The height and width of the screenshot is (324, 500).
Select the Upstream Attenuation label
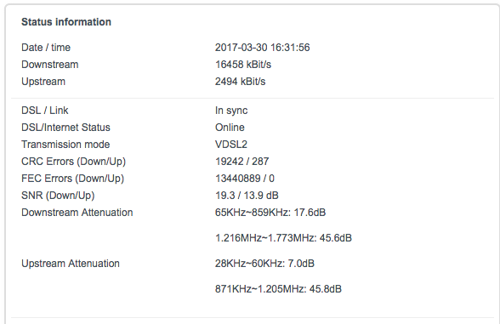[71, 264]
